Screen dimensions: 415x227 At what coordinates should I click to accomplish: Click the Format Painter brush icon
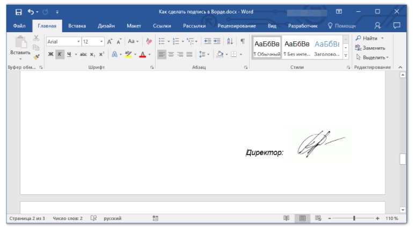pyautogui.click(x=37, y=56)
